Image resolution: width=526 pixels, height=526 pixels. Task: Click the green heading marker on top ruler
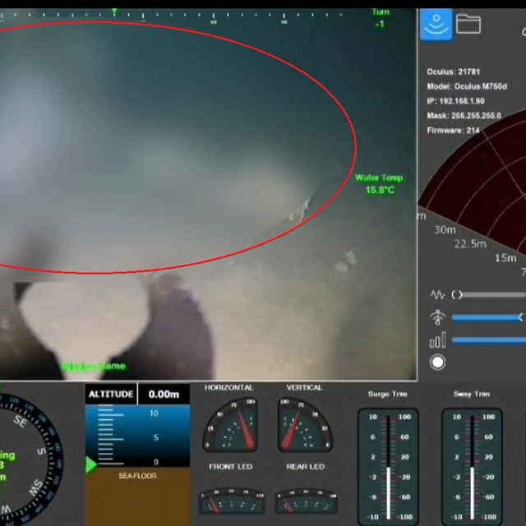coord(114,12)
